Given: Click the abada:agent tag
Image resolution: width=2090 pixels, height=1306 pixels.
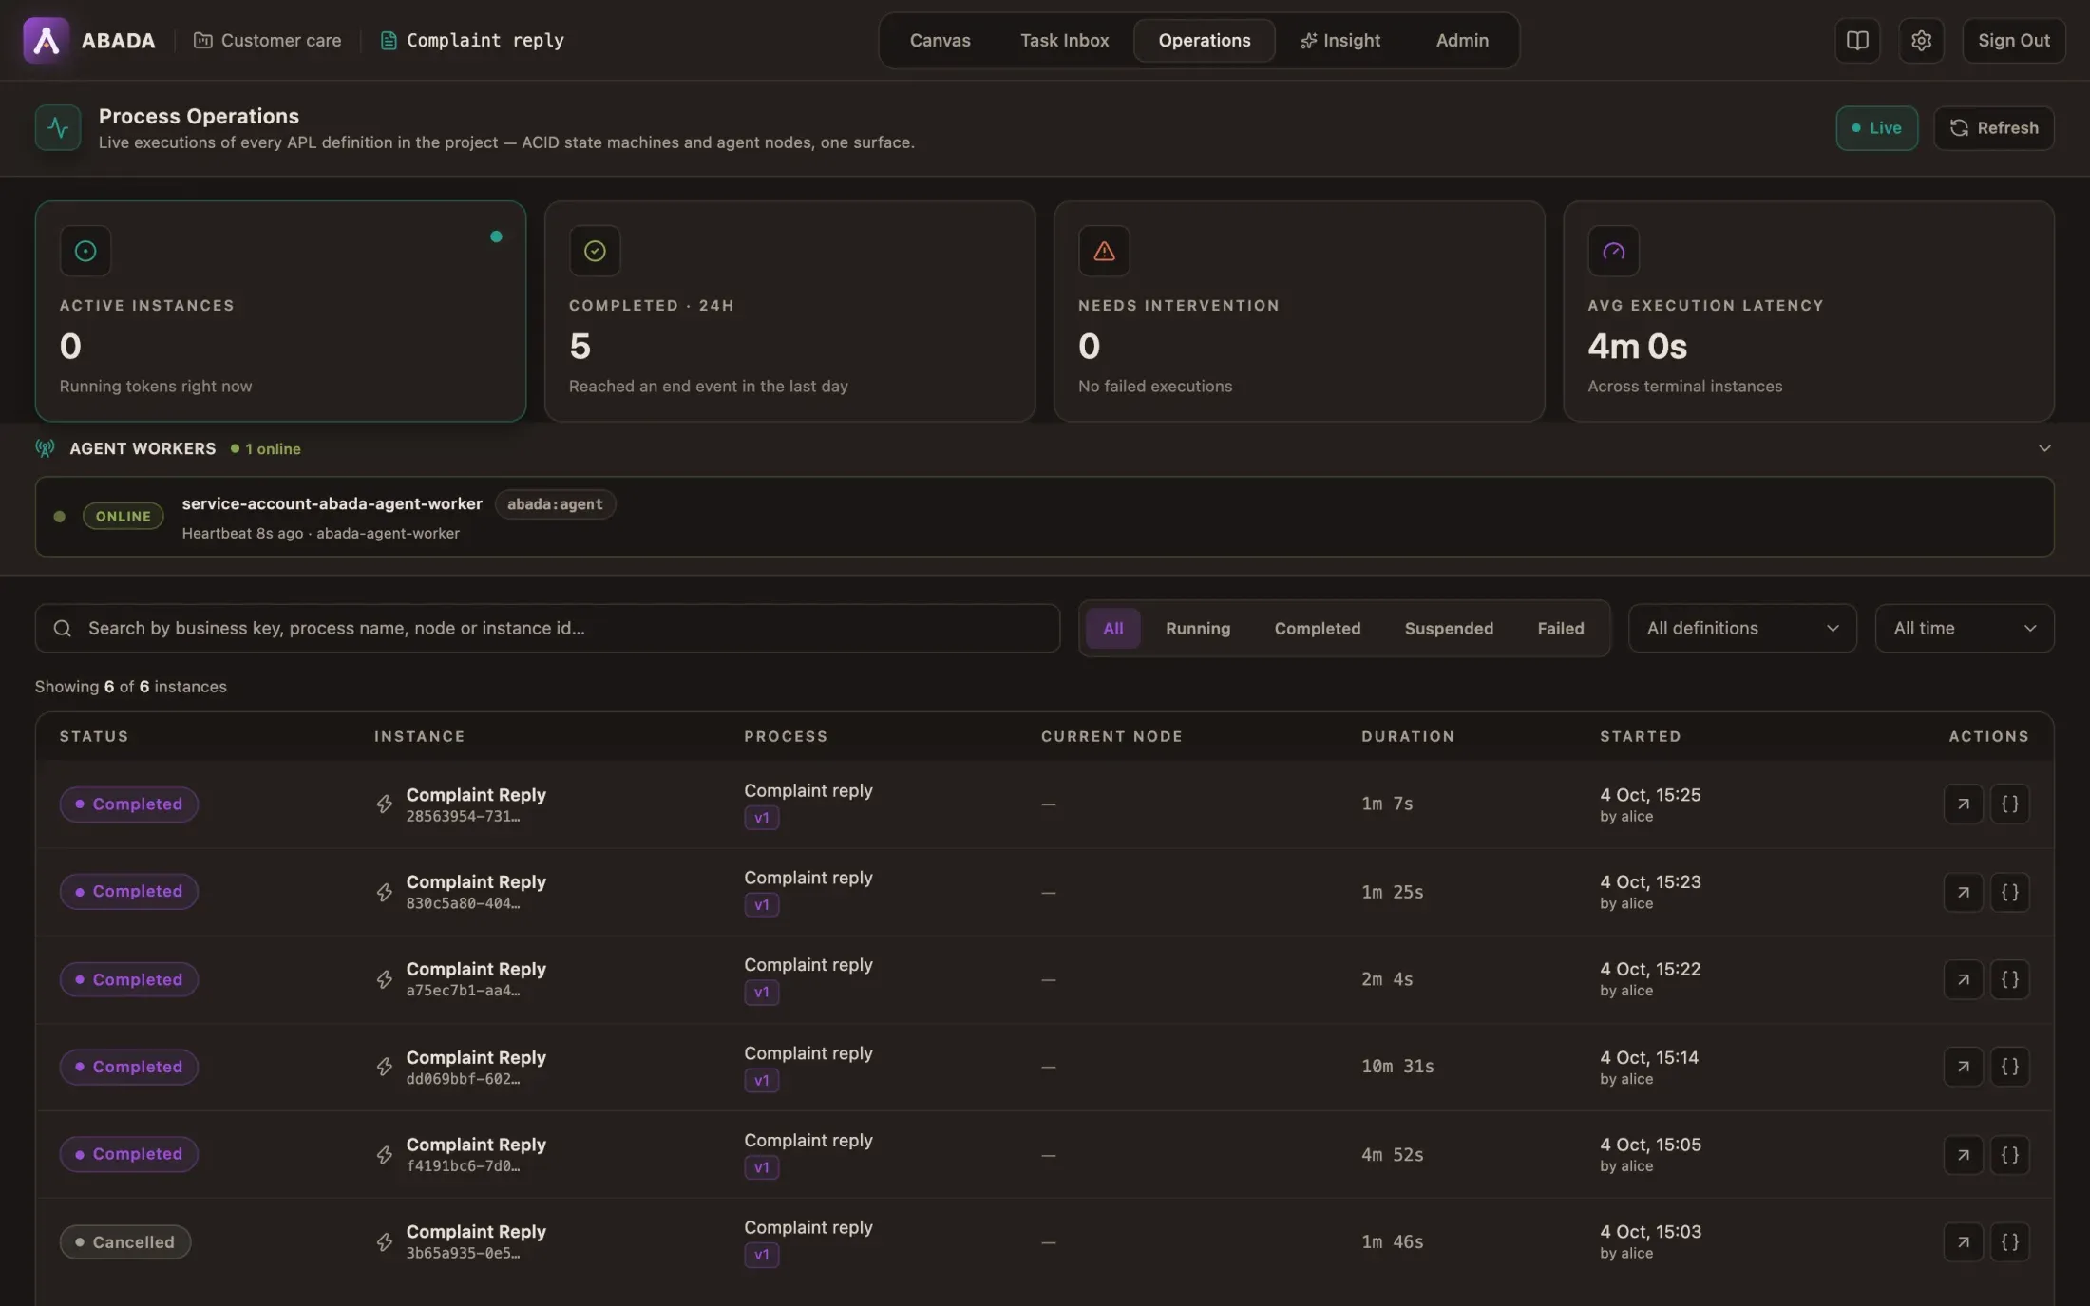Looking at the screenshot, I should 555,504.
